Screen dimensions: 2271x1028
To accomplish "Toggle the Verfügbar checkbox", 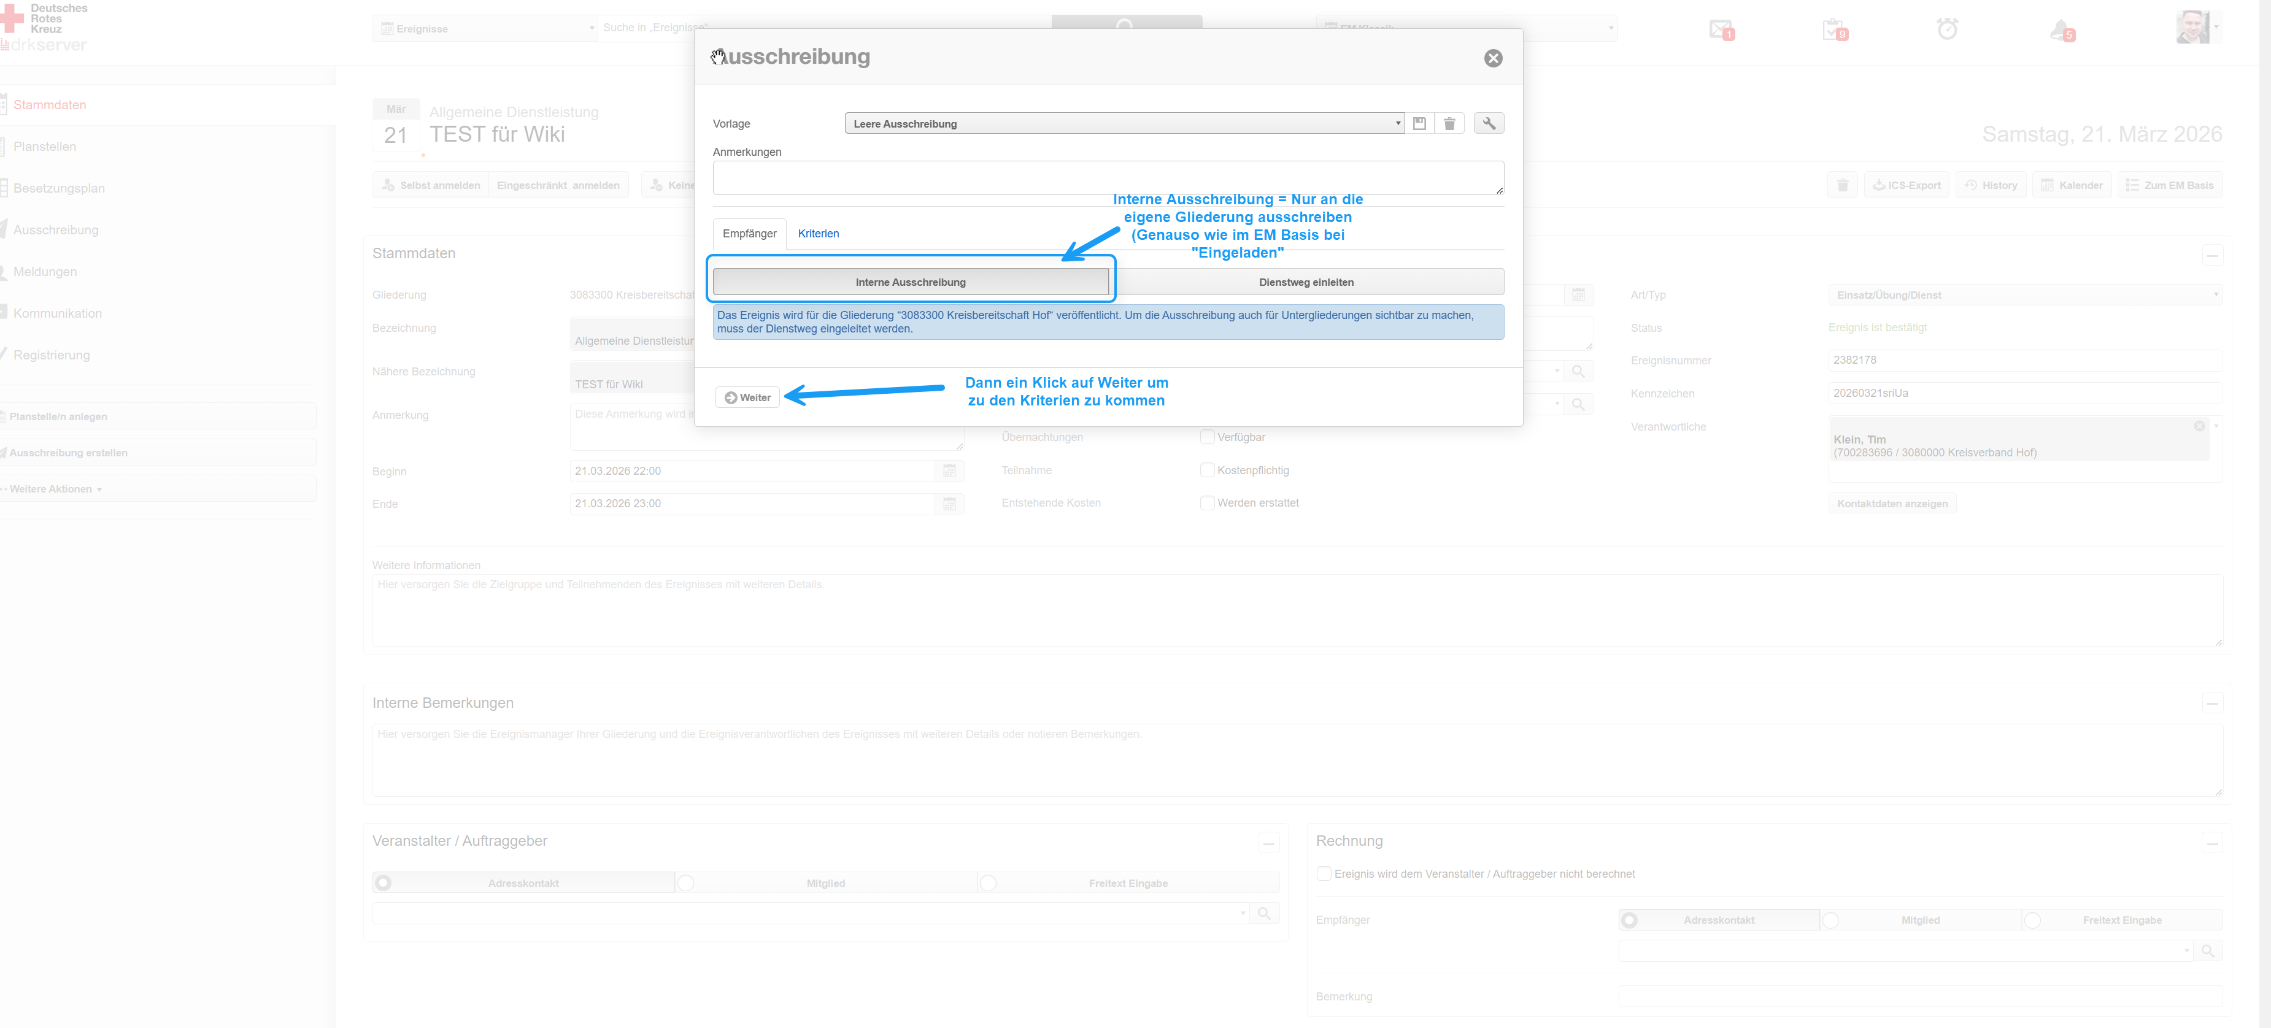I will coord(1207,437).
